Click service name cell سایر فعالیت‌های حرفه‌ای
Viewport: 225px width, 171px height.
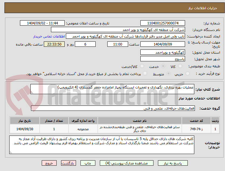(x=140, y=129)
